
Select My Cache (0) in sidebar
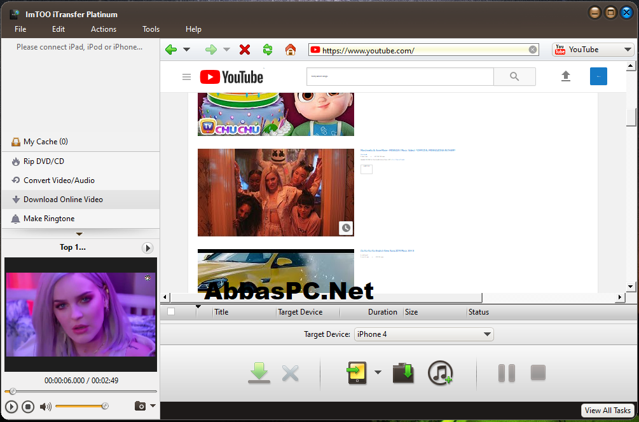[81, 142]
